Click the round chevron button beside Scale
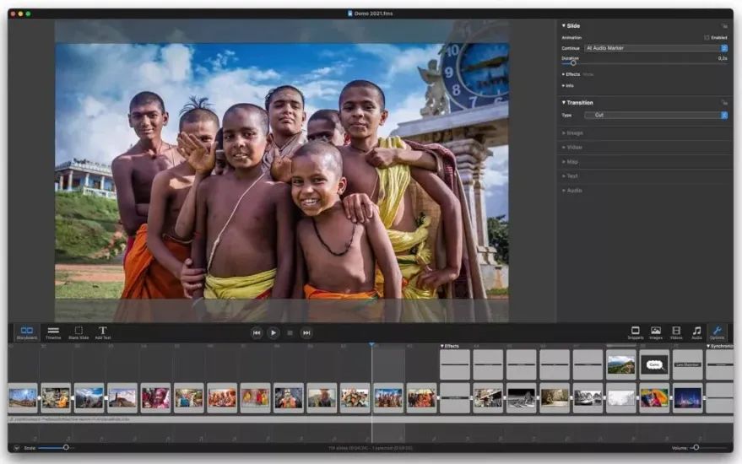The height and width of the screenshot is (464, 742). (x=17, y=447)
